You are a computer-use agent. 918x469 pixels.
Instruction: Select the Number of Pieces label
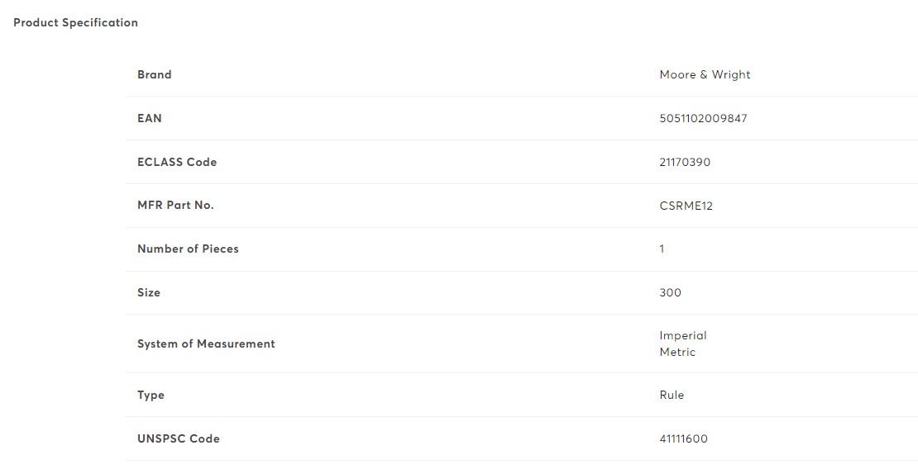[x=188, y=249]
